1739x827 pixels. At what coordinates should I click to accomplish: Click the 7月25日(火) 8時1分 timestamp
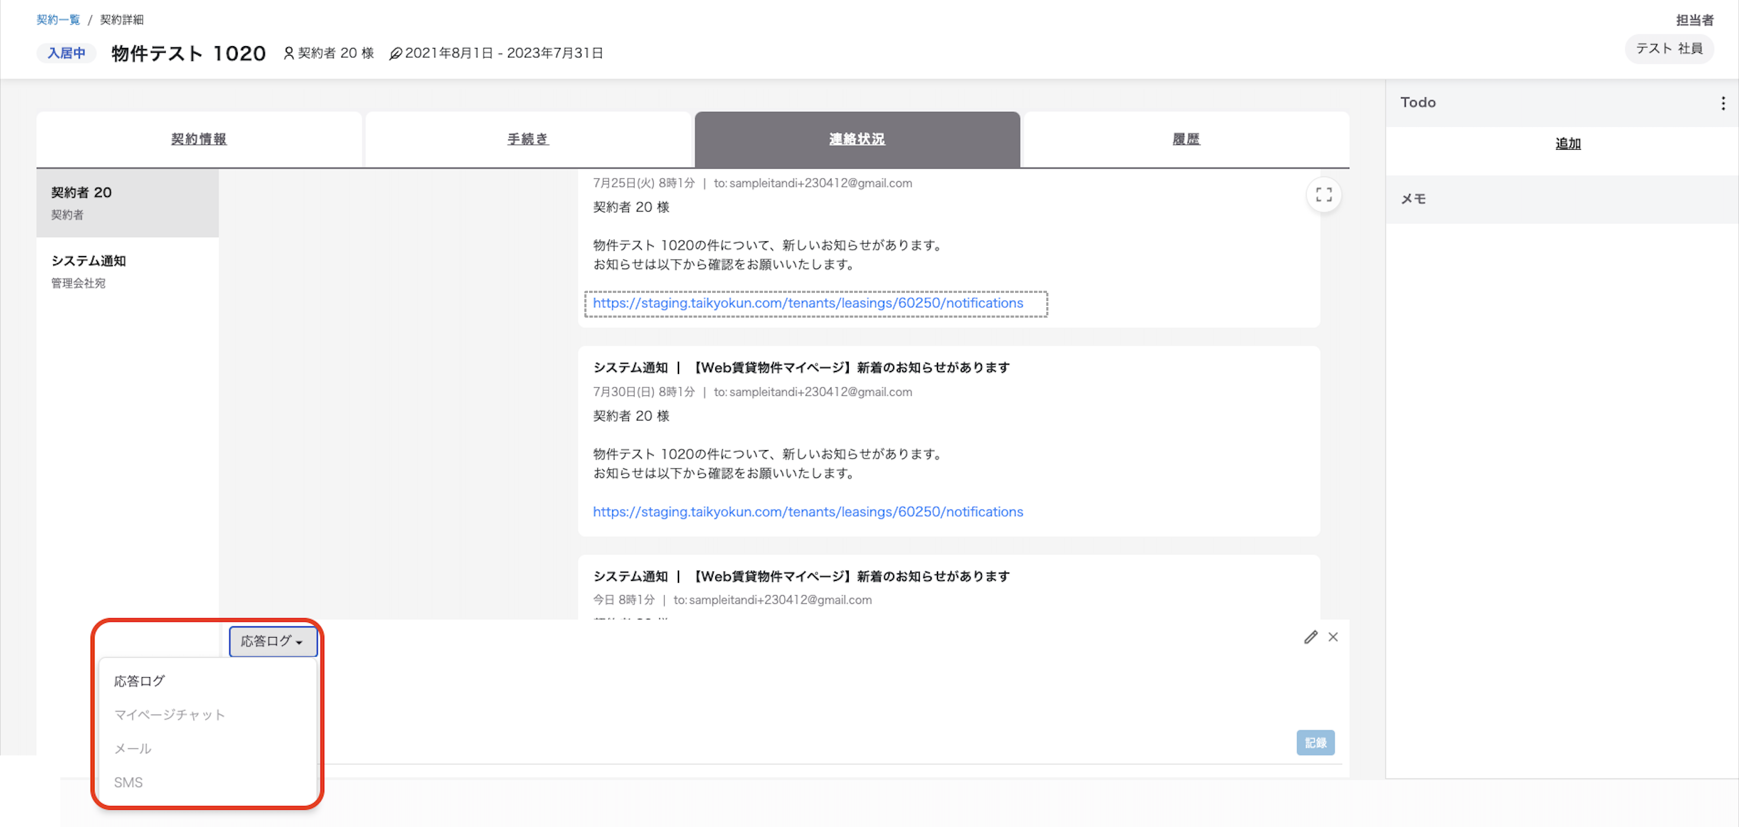(644, 183)
